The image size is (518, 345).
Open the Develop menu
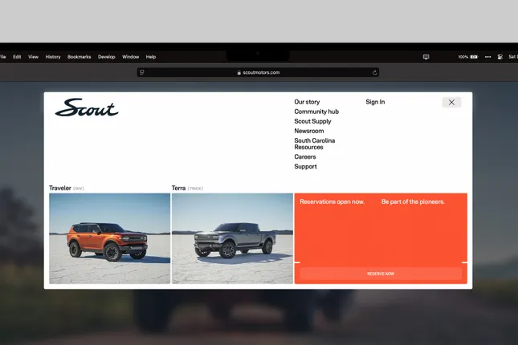coord(106,57)
